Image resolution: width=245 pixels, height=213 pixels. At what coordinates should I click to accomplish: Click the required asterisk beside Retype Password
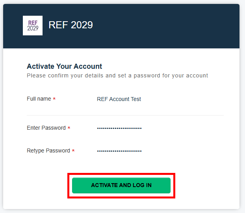point(73,151)
